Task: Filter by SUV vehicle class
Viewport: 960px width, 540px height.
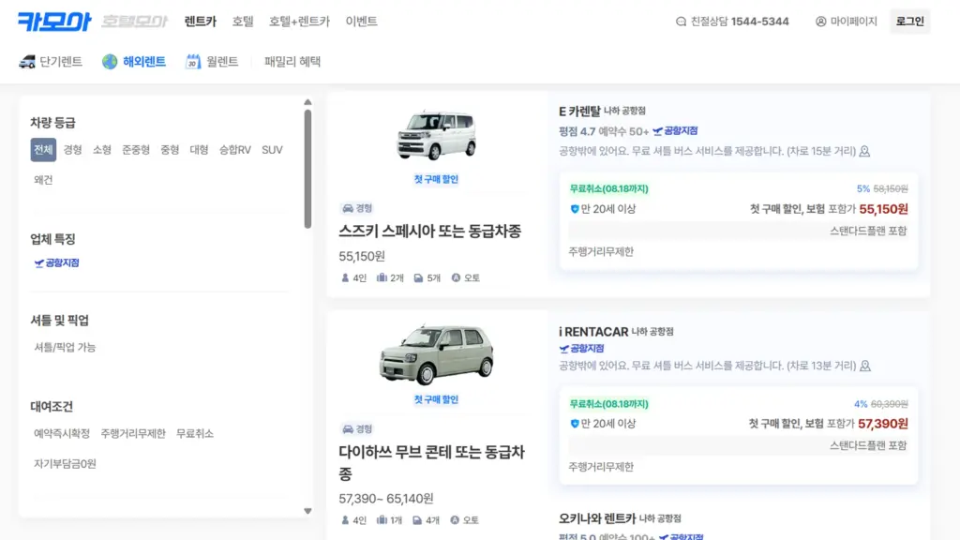Action: [x=273, y=150]
